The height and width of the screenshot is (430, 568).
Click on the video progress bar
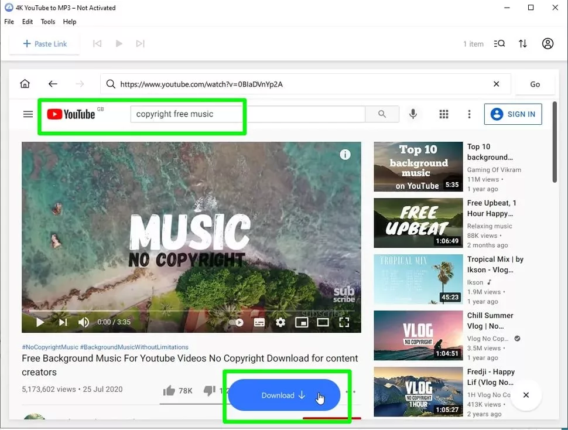191,310
